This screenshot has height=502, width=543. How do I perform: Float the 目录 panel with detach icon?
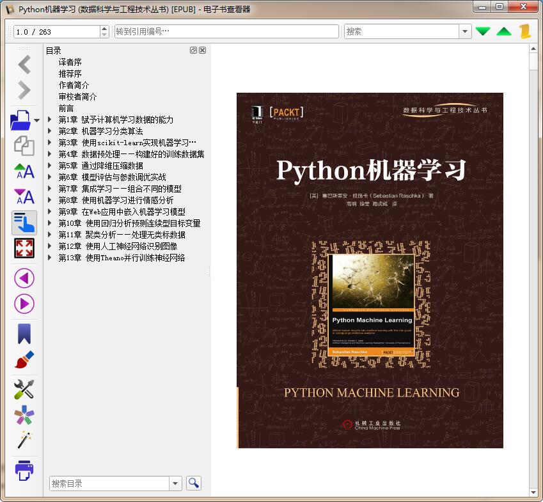click(193, 50)
